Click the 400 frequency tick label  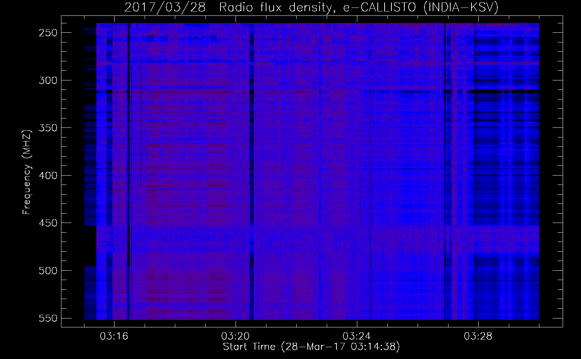tap(48, 176)
